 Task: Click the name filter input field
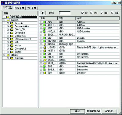coord(65,13)
